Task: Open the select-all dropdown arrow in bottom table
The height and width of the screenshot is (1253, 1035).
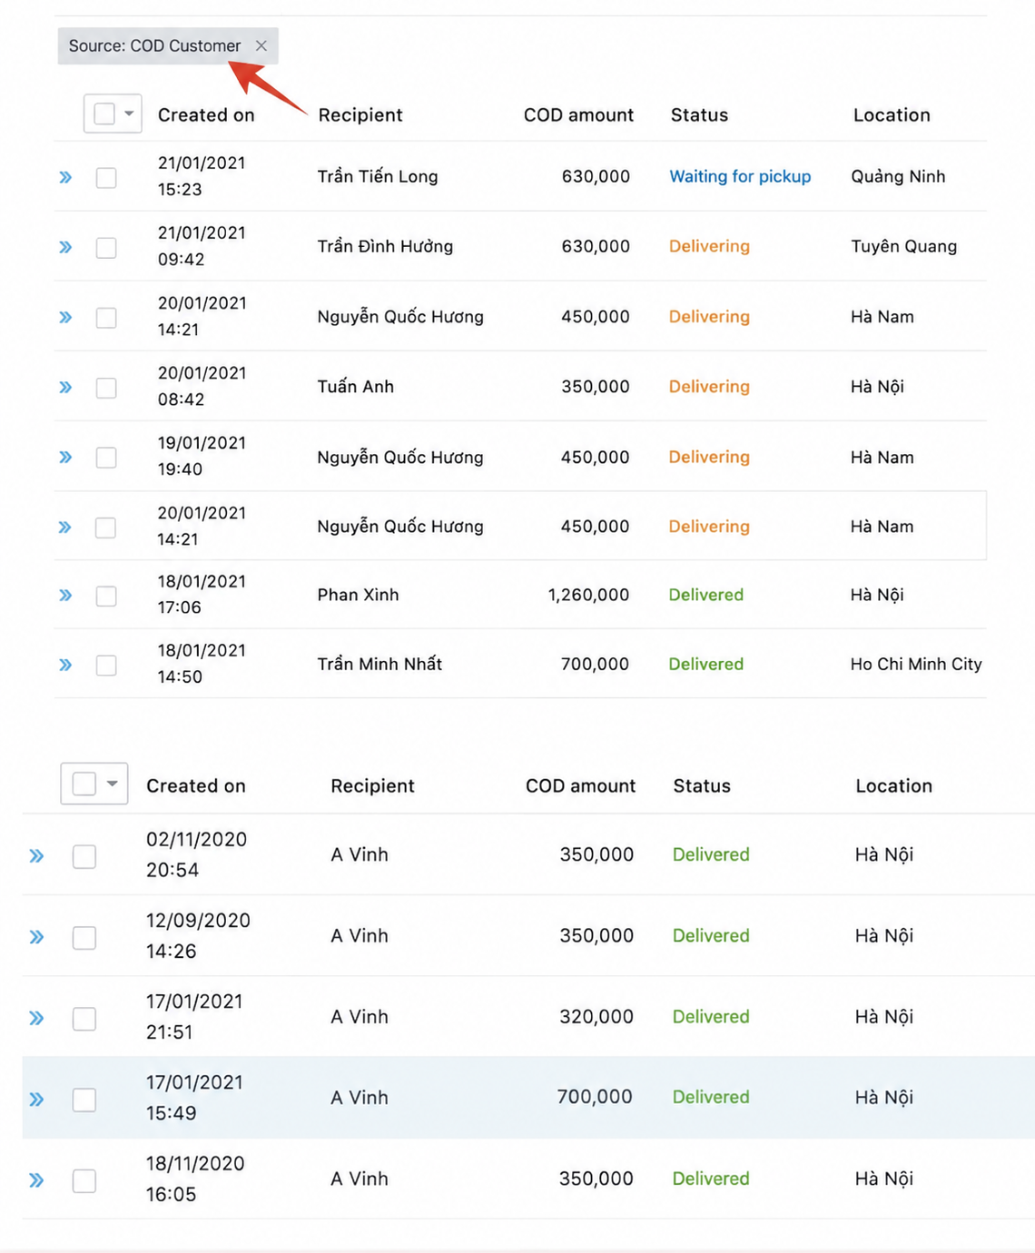Action: coord(113,784)
